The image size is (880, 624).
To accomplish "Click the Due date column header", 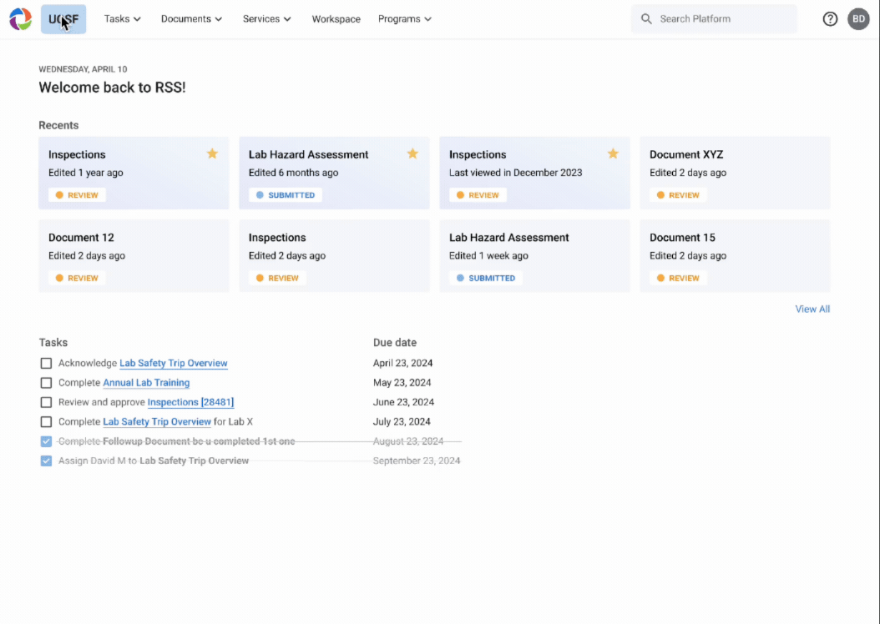I will tap(395, 343).
